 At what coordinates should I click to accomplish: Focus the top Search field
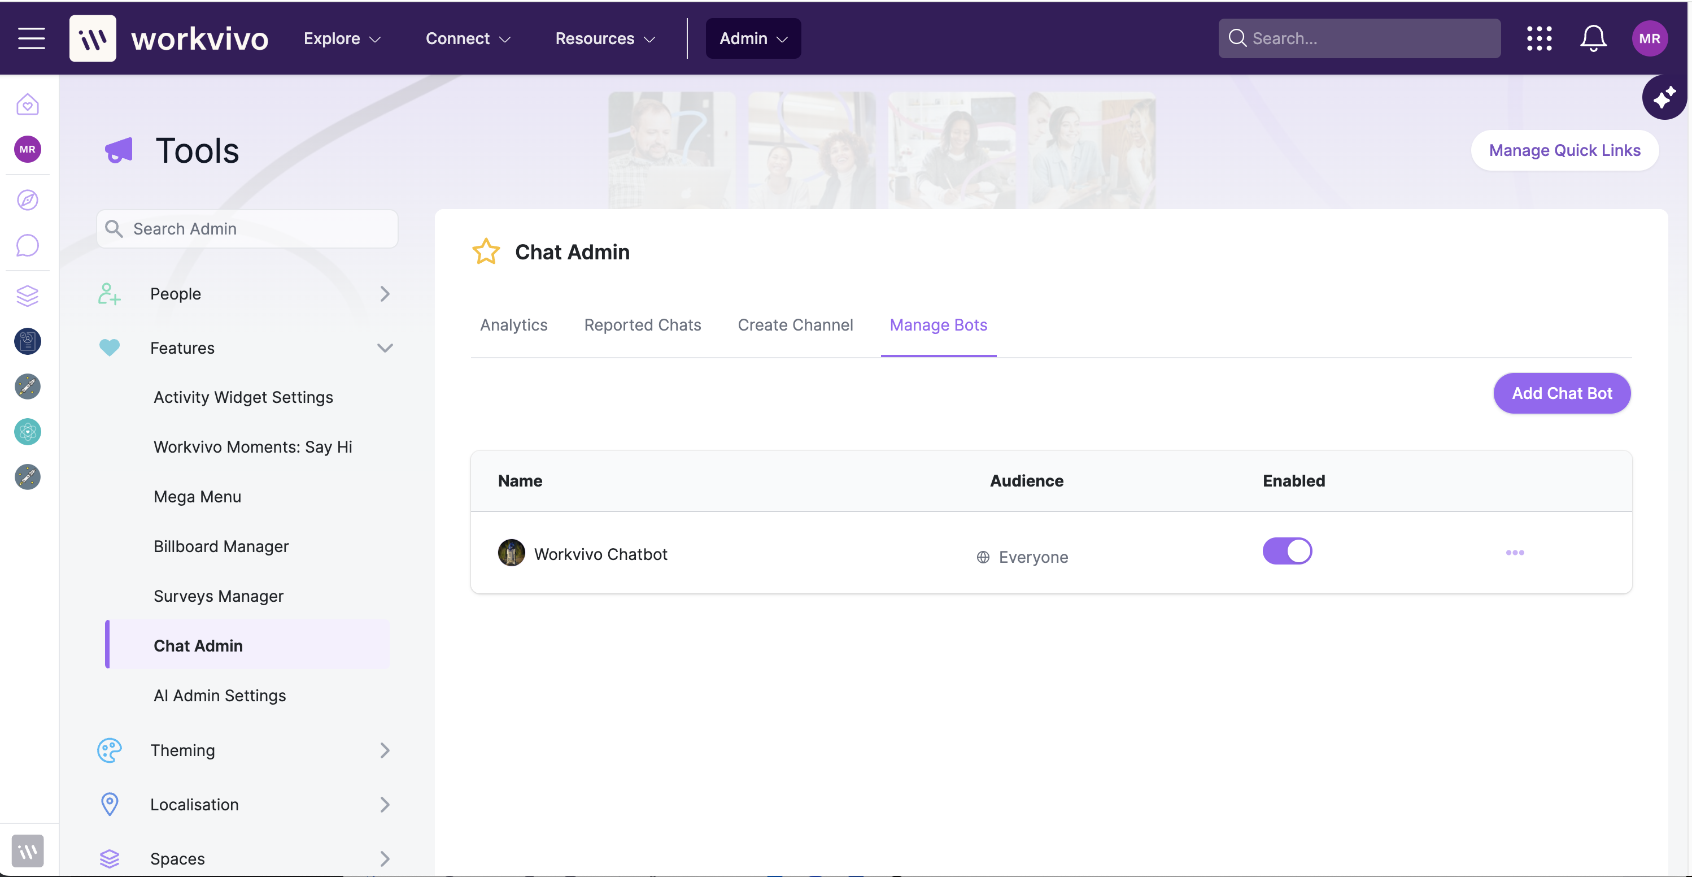point(1359,38)
